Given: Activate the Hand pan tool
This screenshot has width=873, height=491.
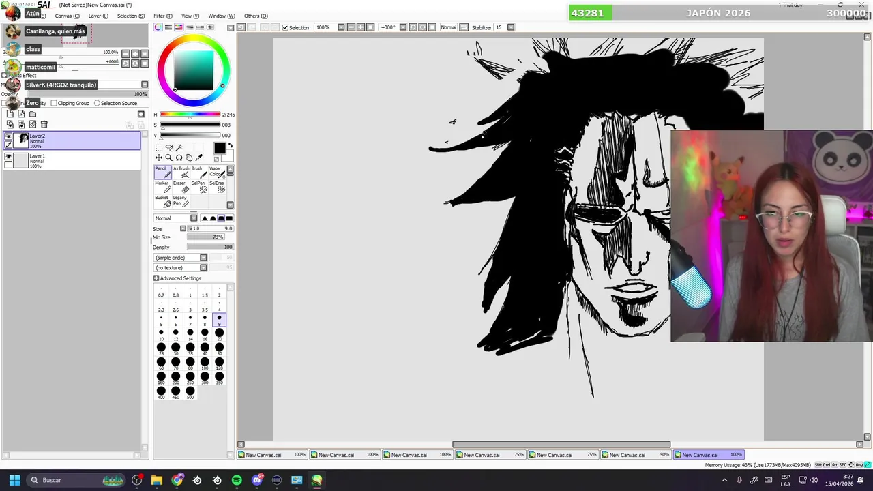Looking at the screenshot, I should point(189,158).
